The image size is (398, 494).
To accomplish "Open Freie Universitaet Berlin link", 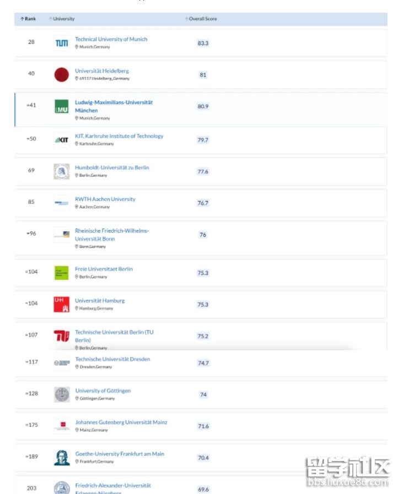I will [104, 269].
